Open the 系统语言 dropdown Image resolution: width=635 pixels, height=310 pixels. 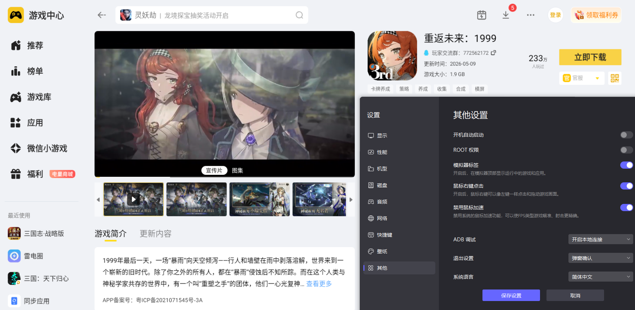pyautogui.click(x=600, y=277)
